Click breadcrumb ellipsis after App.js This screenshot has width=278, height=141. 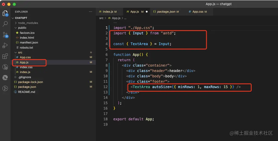(x=125, y=18)
